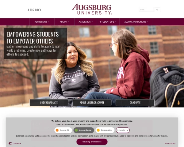Choose the Personalize data access level

105,130
